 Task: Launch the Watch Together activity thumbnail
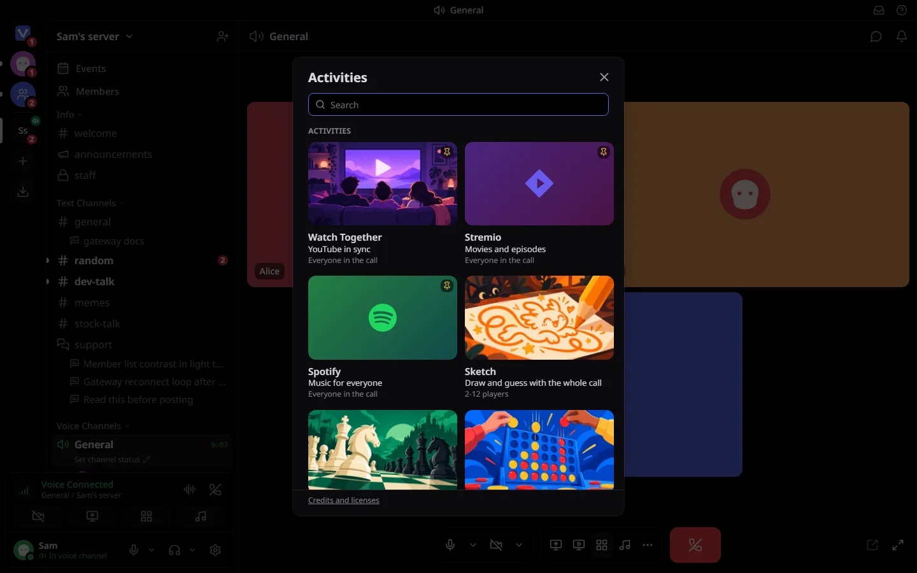coord(383,184)
